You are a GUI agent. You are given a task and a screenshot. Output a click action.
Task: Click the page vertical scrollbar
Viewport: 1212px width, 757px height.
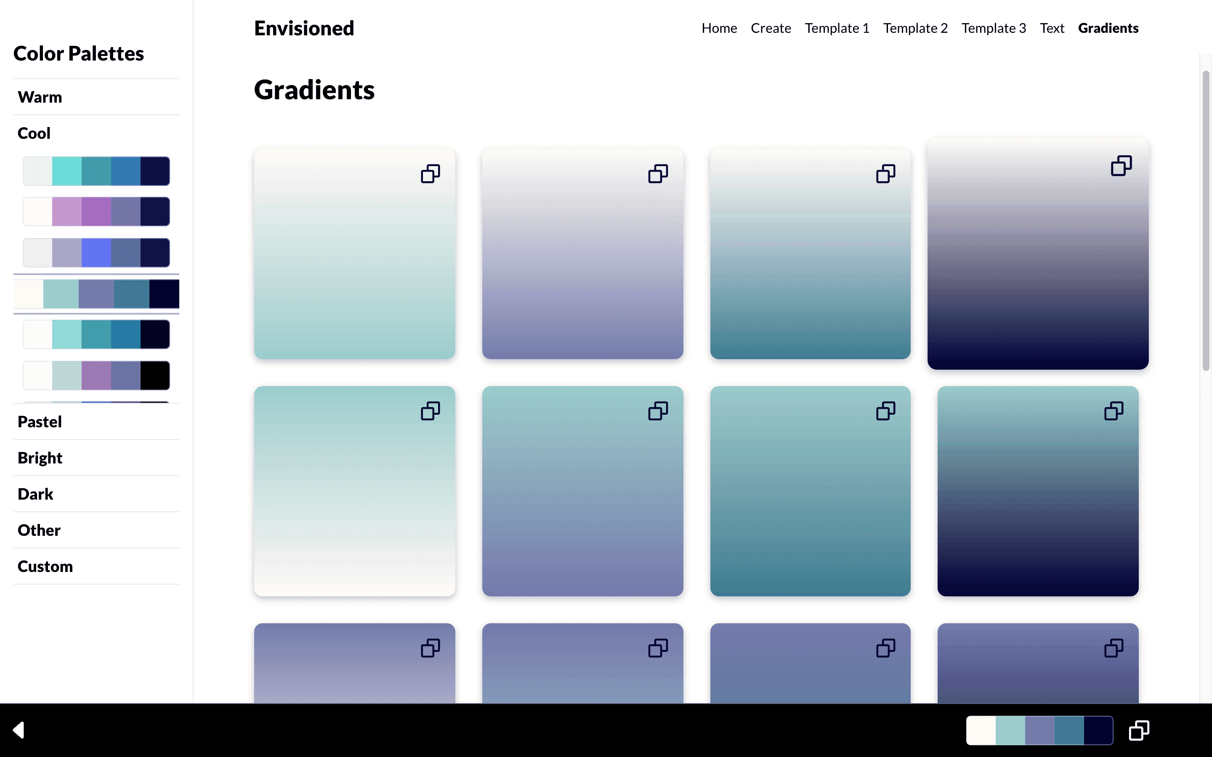pos(1206,221)
